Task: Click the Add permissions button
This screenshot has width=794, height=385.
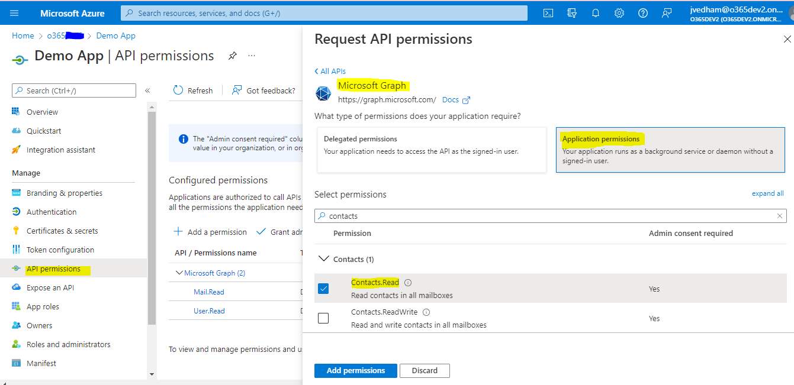Action: 356,370
